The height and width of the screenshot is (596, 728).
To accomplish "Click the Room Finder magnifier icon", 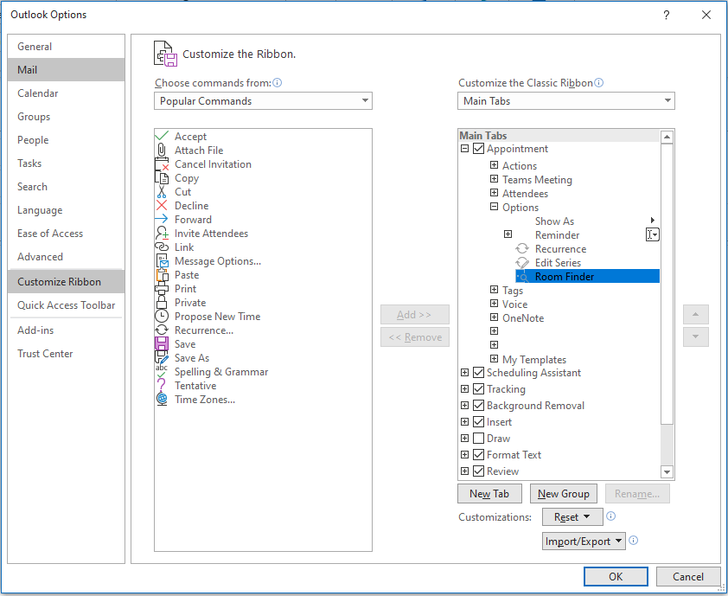I will (522, 277).
